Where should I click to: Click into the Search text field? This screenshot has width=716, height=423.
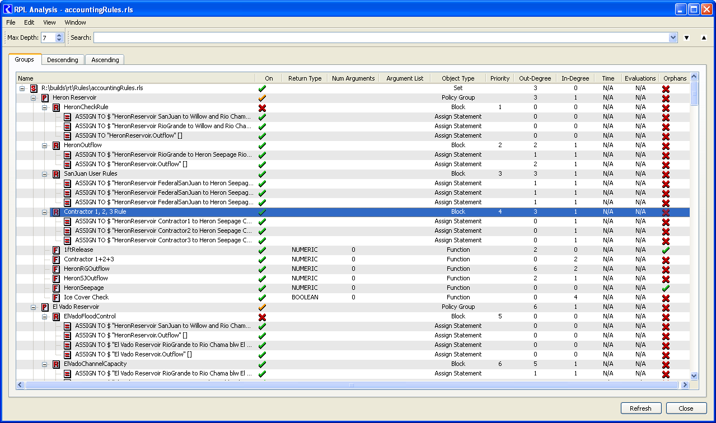(381, 38)
